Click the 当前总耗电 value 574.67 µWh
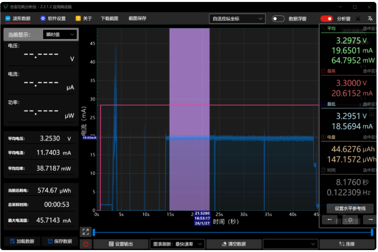Image resolution: width=378 pixels, height=252 pixels. (x=54, y=190)
